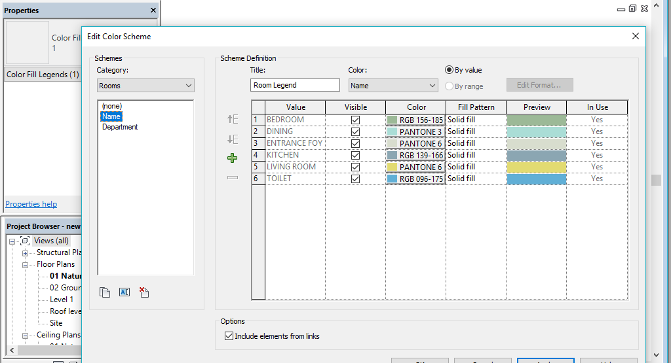Select row 4 header for KITCHEN

coord(258,155)
